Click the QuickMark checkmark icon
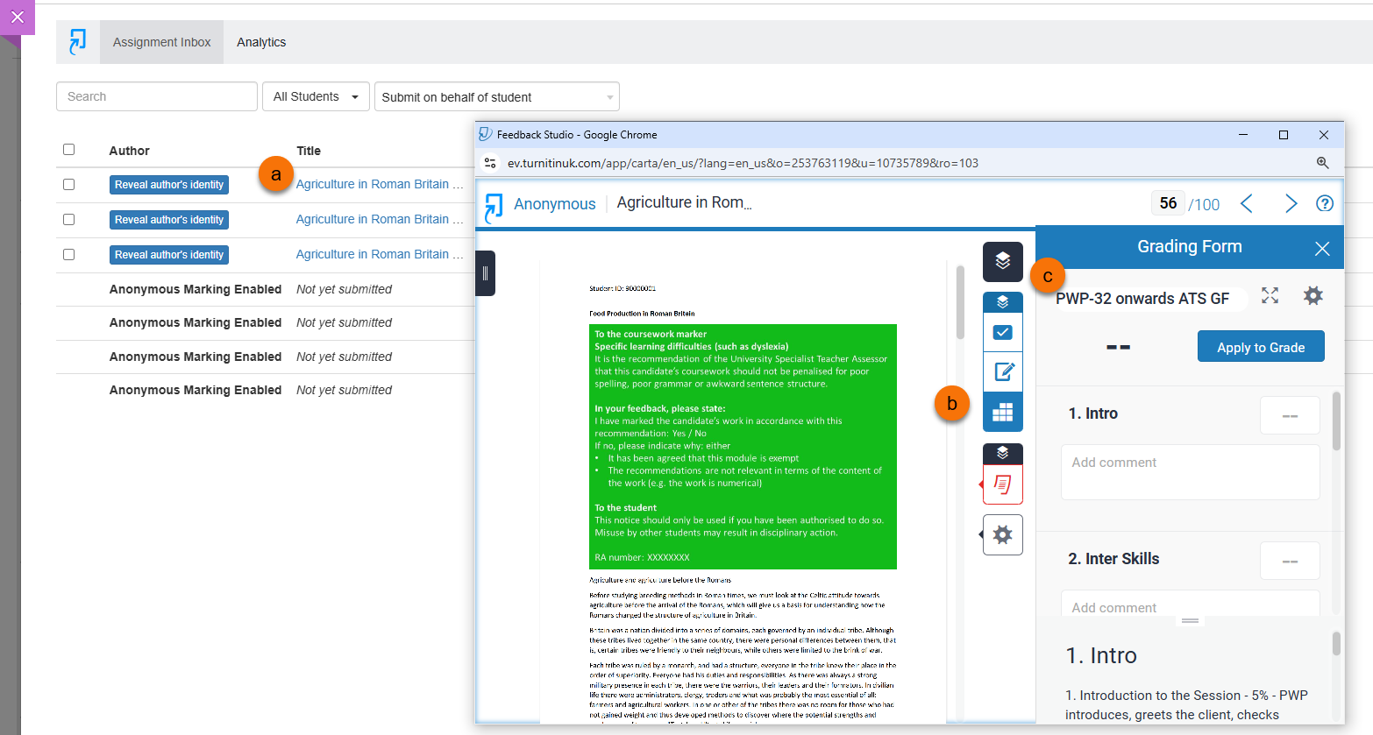This screenshot has width=1373, height=735. 1002,333
